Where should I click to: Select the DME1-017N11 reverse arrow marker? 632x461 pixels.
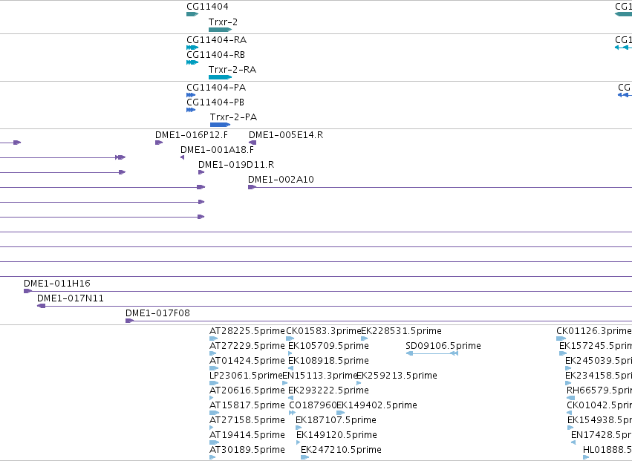[41, 306]
